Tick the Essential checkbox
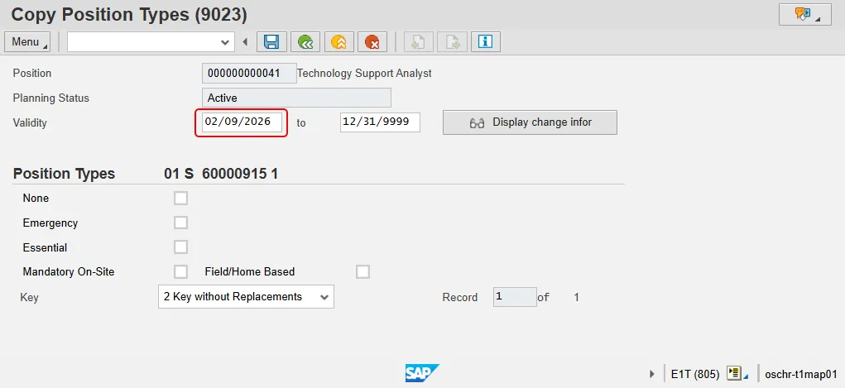 (180, 247)
